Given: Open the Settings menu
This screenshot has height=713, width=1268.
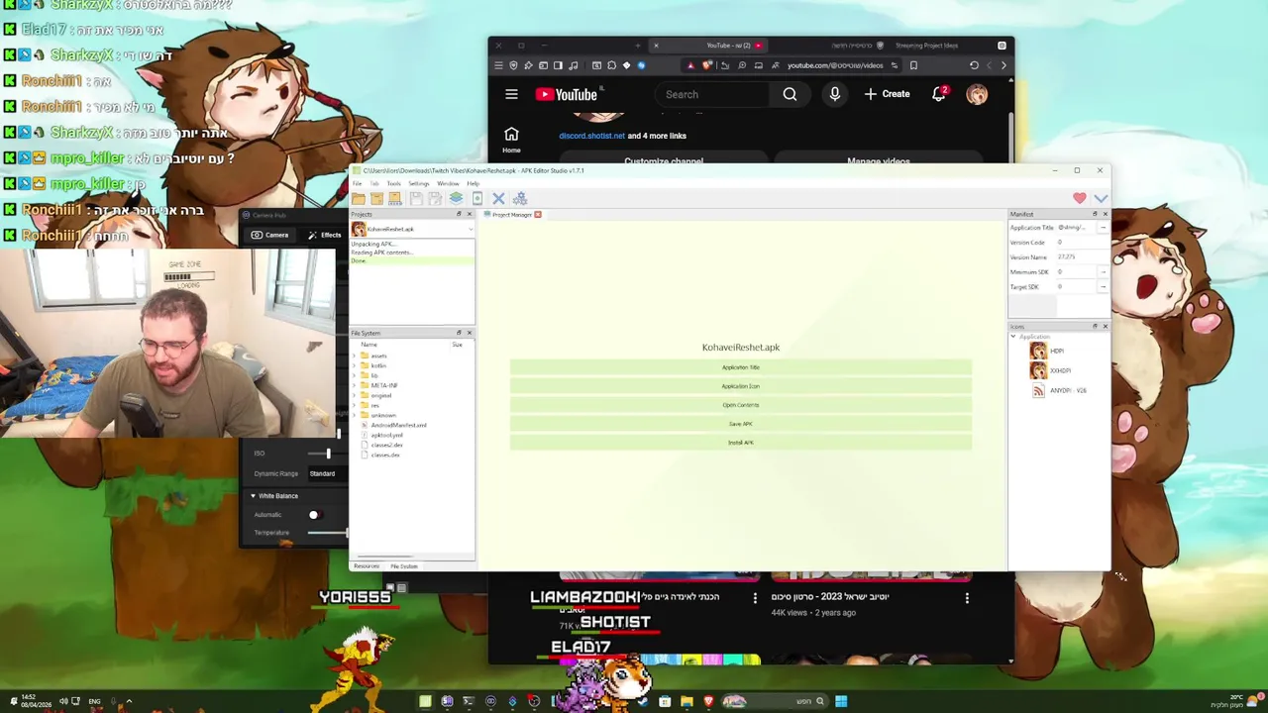Looking at the screenshot, I should point(419,183).
